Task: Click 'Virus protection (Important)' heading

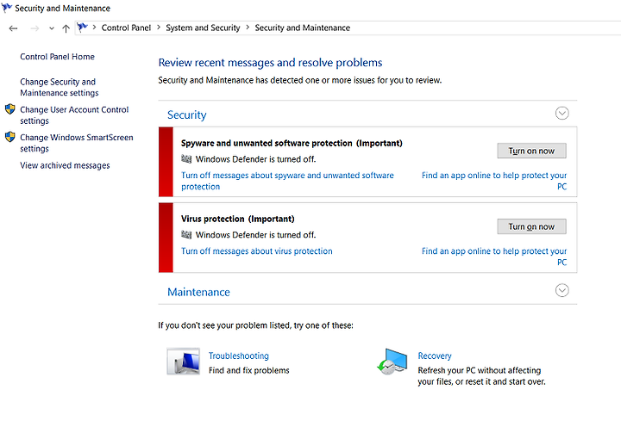Action: click(x=238, y=219)
